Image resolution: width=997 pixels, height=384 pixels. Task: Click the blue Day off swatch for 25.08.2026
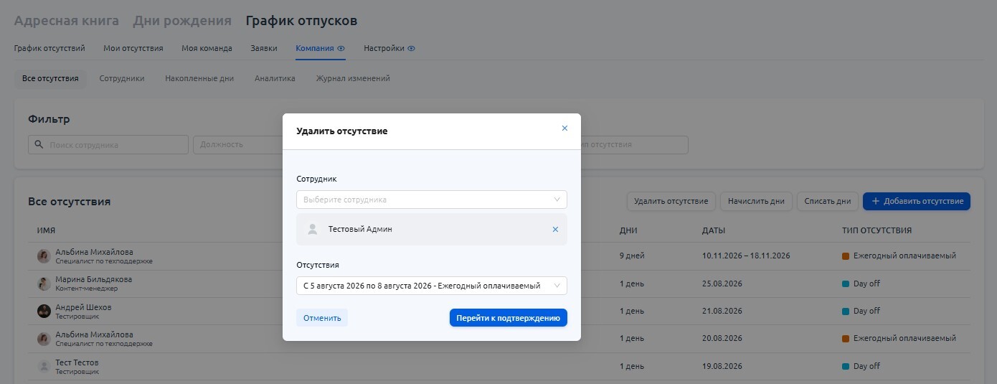pyautogui.click(x=846, y=284)
